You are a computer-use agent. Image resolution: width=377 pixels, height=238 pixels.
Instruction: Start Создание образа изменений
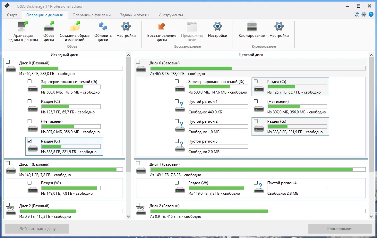coord(74,26)
